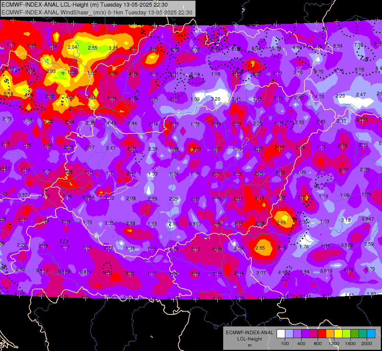Click the grid value 4.52

click(108, 273)
